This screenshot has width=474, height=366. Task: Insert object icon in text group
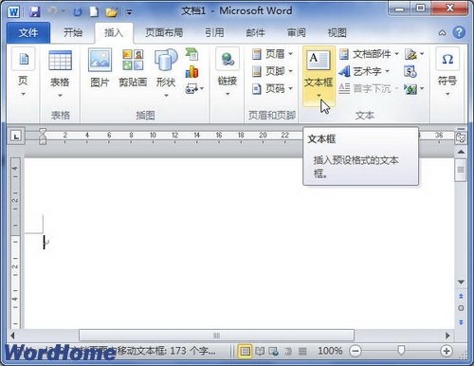pos(414,89)
